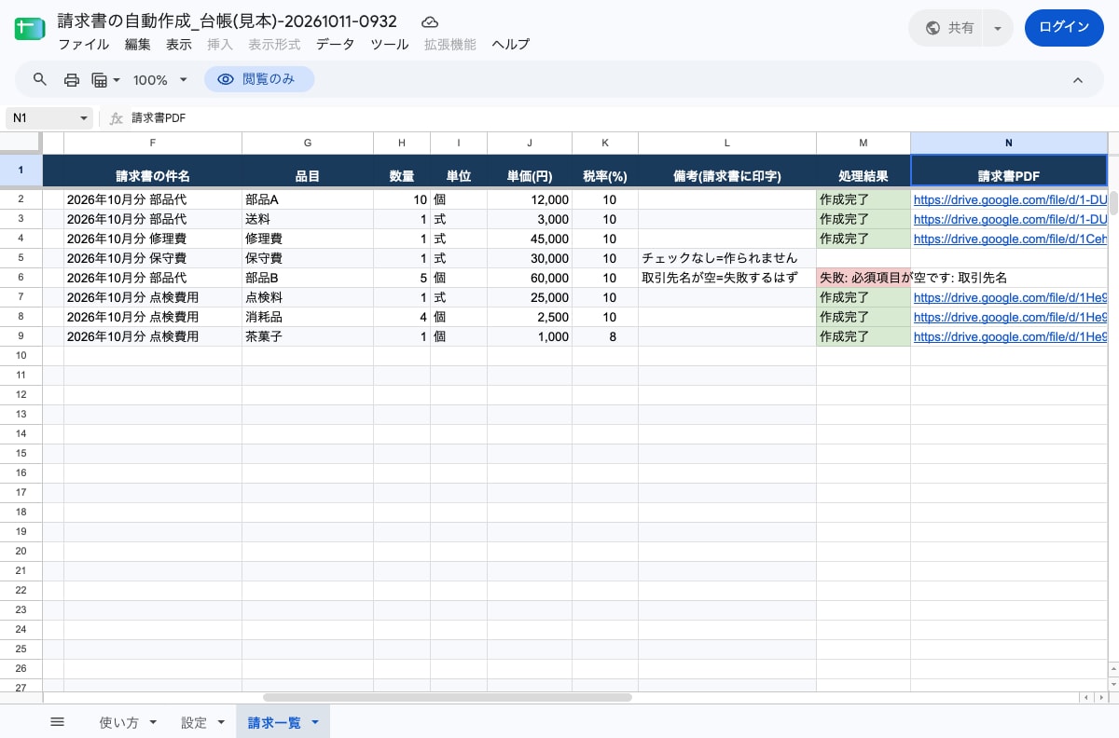Click cell 2026年10月分 保守費
The image size is (1119, 738).
pos(153,258)
